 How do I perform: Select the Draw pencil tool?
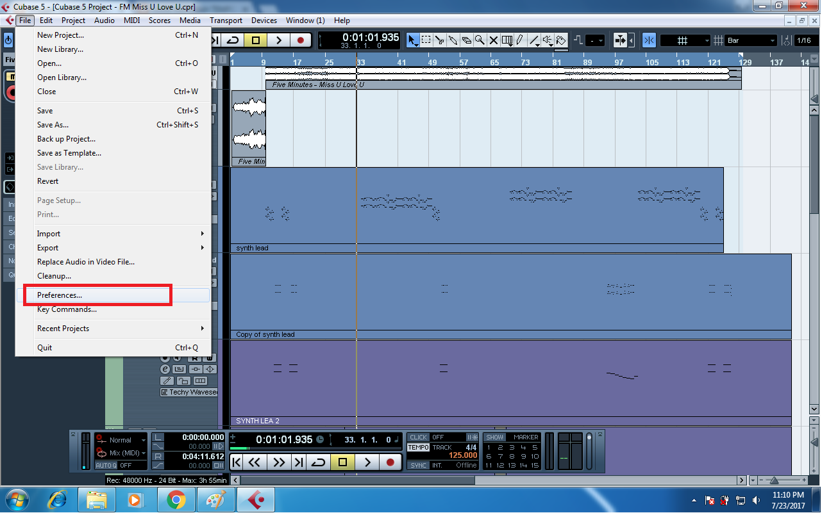pyautogui.click(x=520, y=40)
